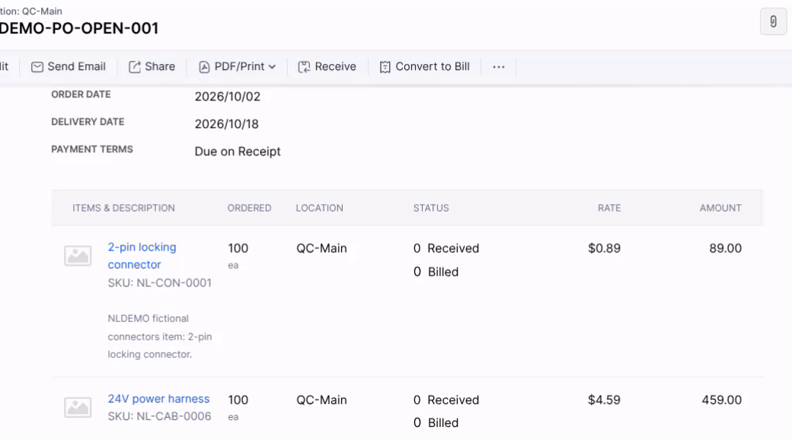Click the 459.00 amount value
792x440 pixels.
[x=721, y=400]
